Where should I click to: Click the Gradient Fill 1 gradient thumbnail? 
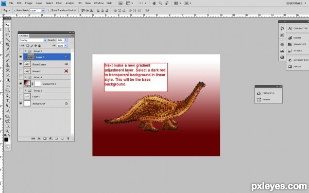(x=27, y=83)
